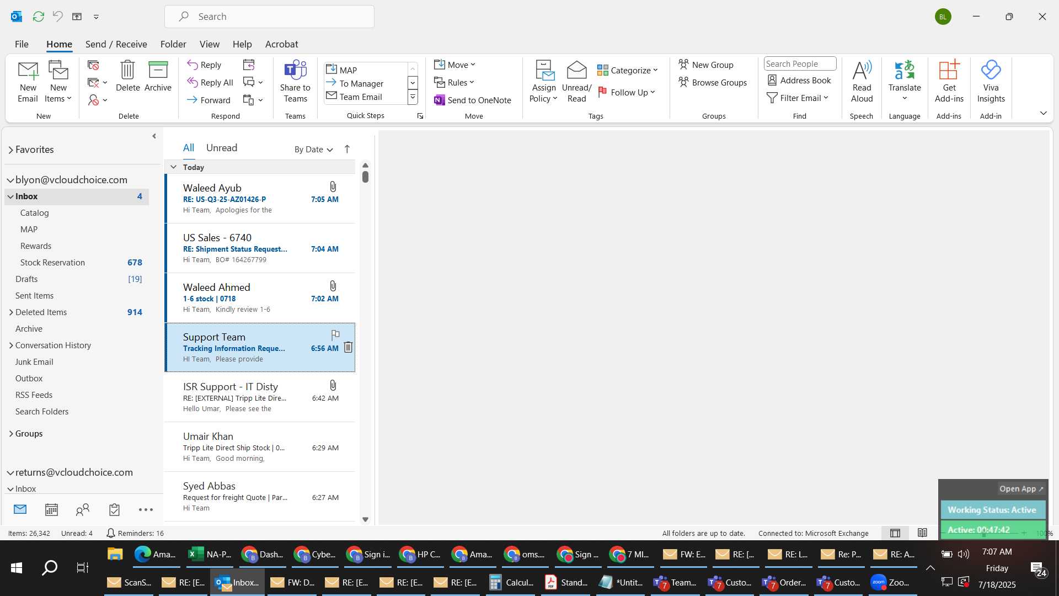This screenshot has width=1059, height=596.
Task: Click the Reply button
Action: [204, 65]
